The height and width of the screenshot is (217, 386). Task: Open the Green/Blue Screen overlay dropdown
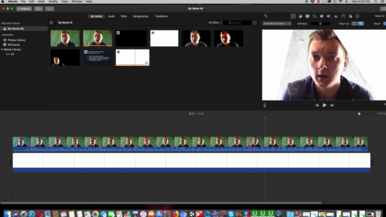[277, 24]
